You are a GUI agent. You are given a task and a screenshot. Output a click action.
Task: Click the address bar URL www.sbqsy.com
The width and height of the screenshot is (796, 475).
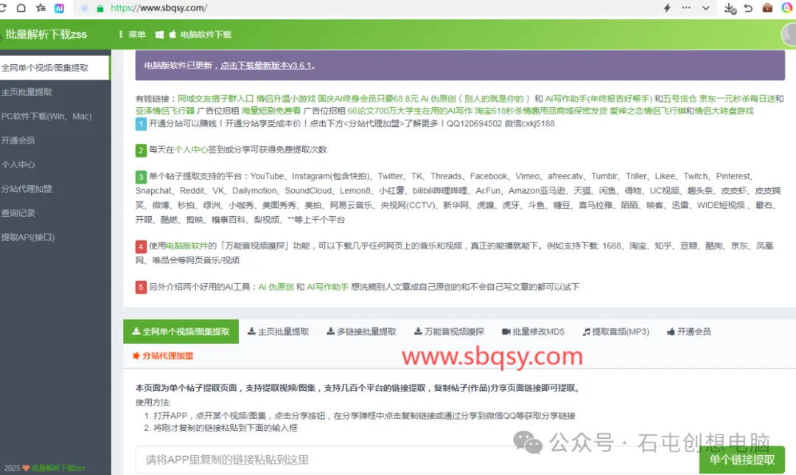click(x=158, y=8)
